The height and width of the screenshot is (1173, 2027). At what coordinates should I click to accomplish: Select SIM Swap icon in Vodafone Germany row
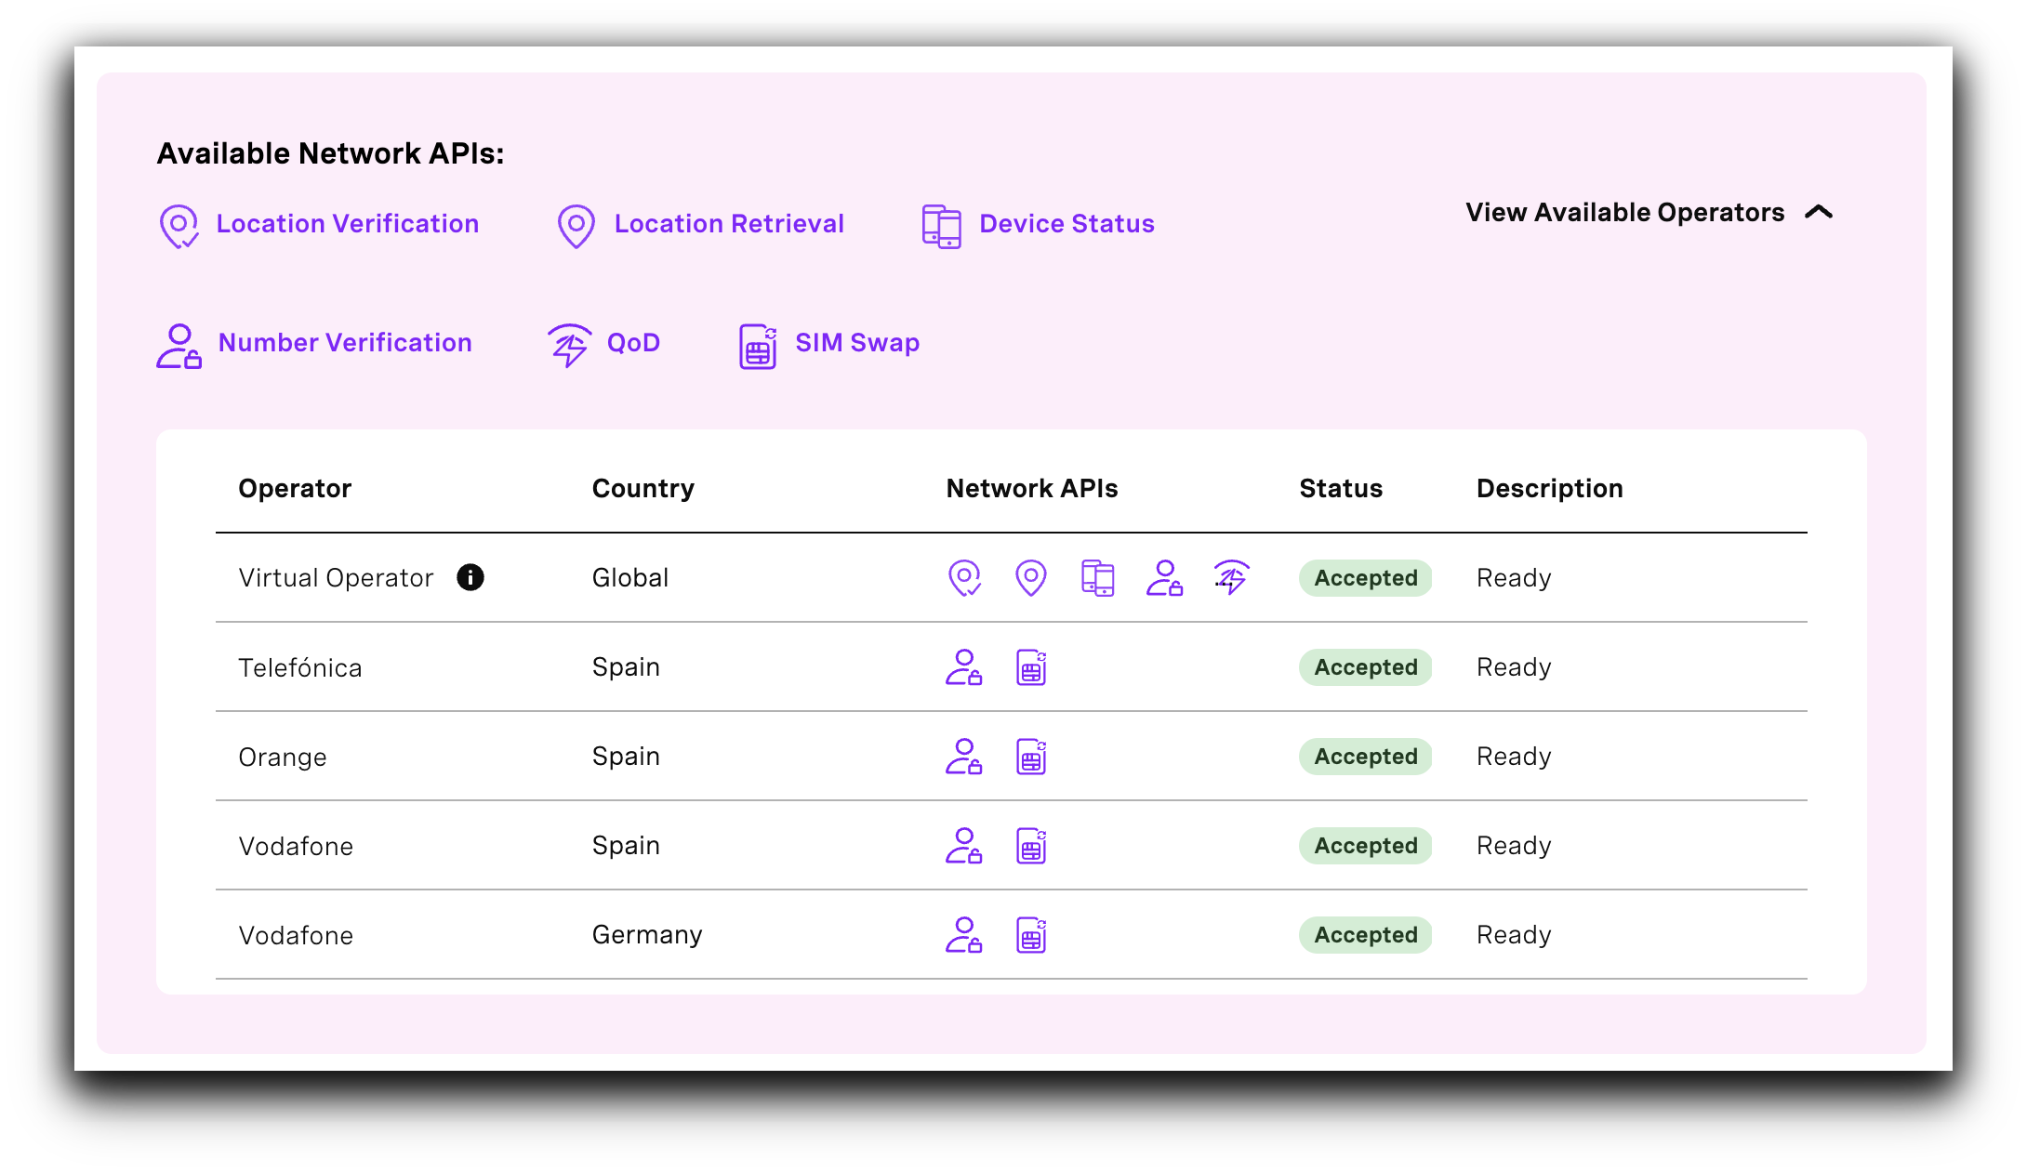(1031, 935)
